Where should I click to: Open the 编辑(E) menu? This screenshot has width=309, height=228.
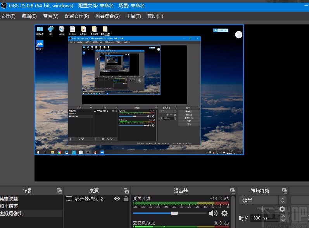tap(29, 16)
